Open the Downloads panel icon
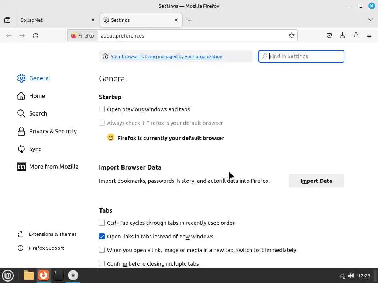The height and width of the screenshot is (283, 378). pos(343,35)
